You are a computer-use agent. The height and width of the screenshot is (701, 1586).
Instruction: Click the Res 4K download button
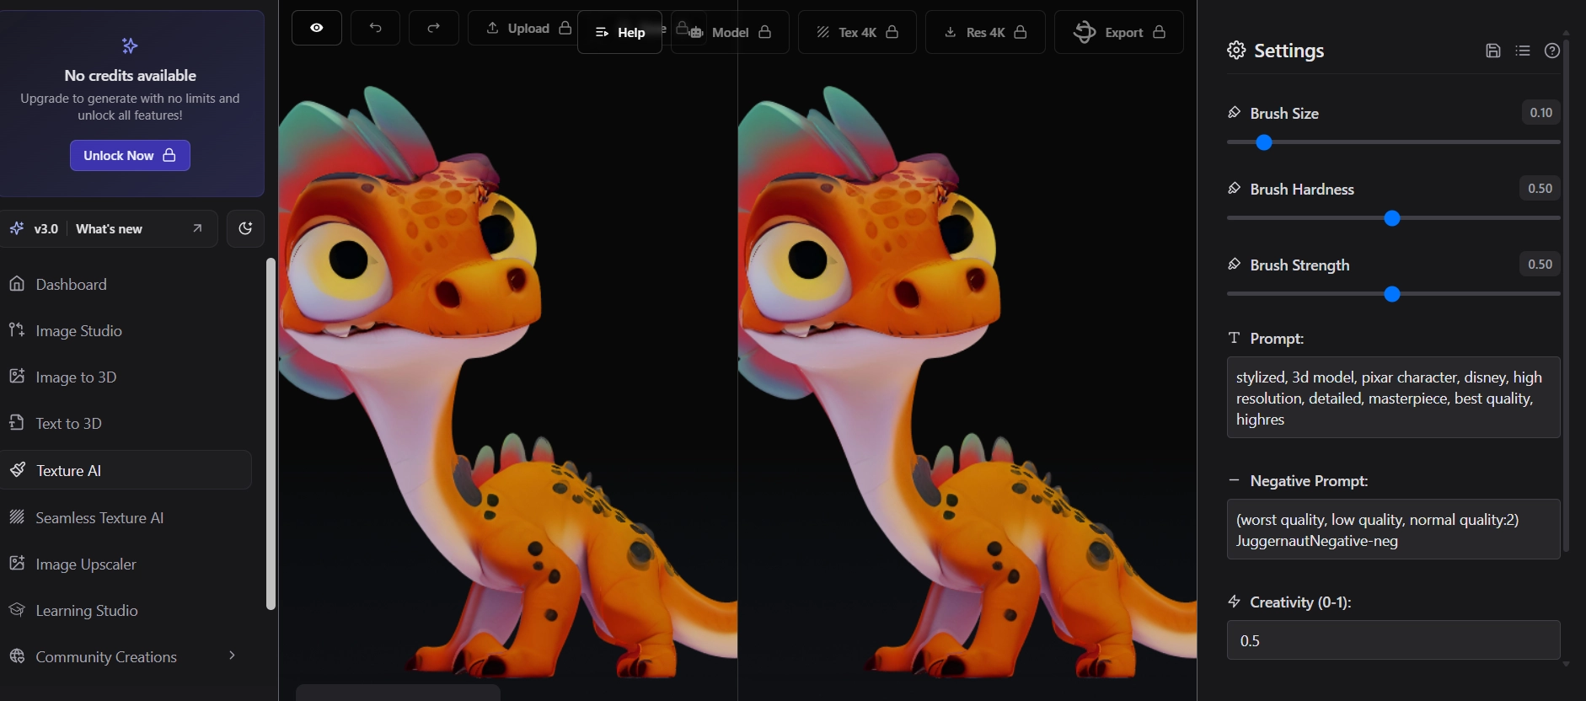pyautogui.click(x=984, y=32)
